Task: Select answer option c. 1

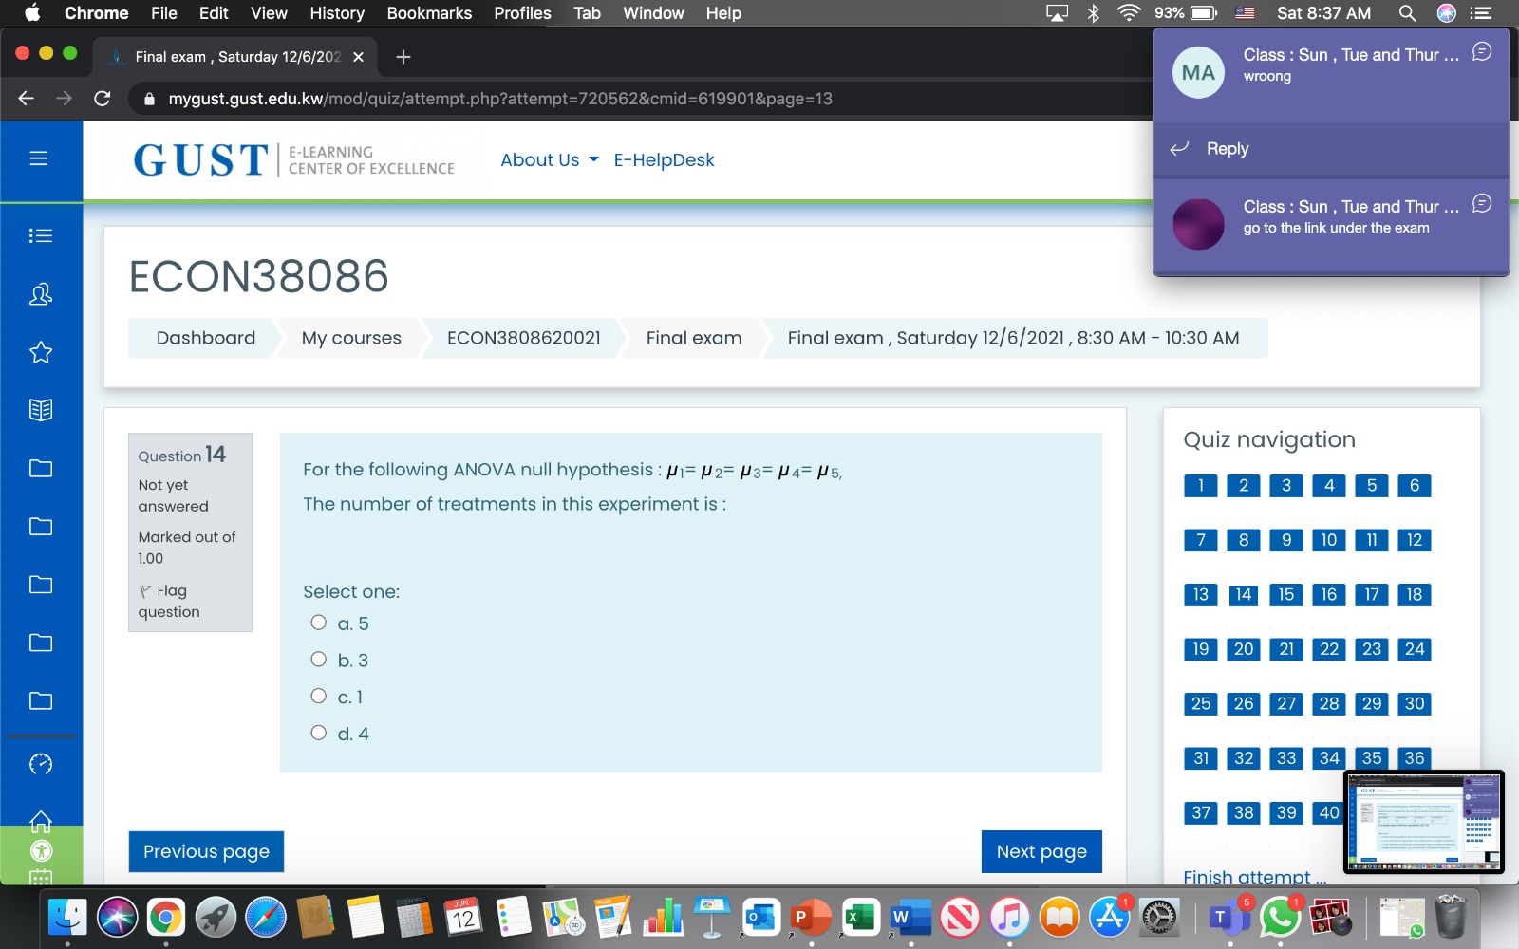Action: (x=319, y=696)
